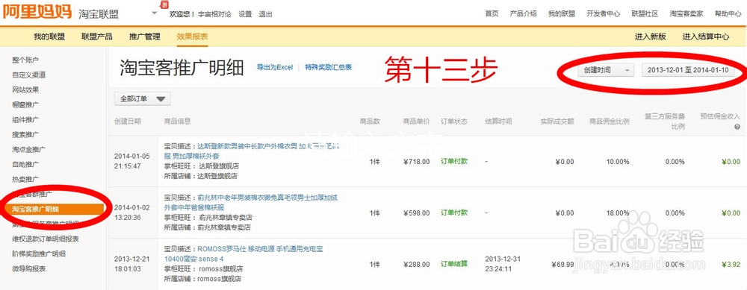Viewport: 747px width, 290px height.
Task: Click the 实际成交额 column header
Action: 557,122
